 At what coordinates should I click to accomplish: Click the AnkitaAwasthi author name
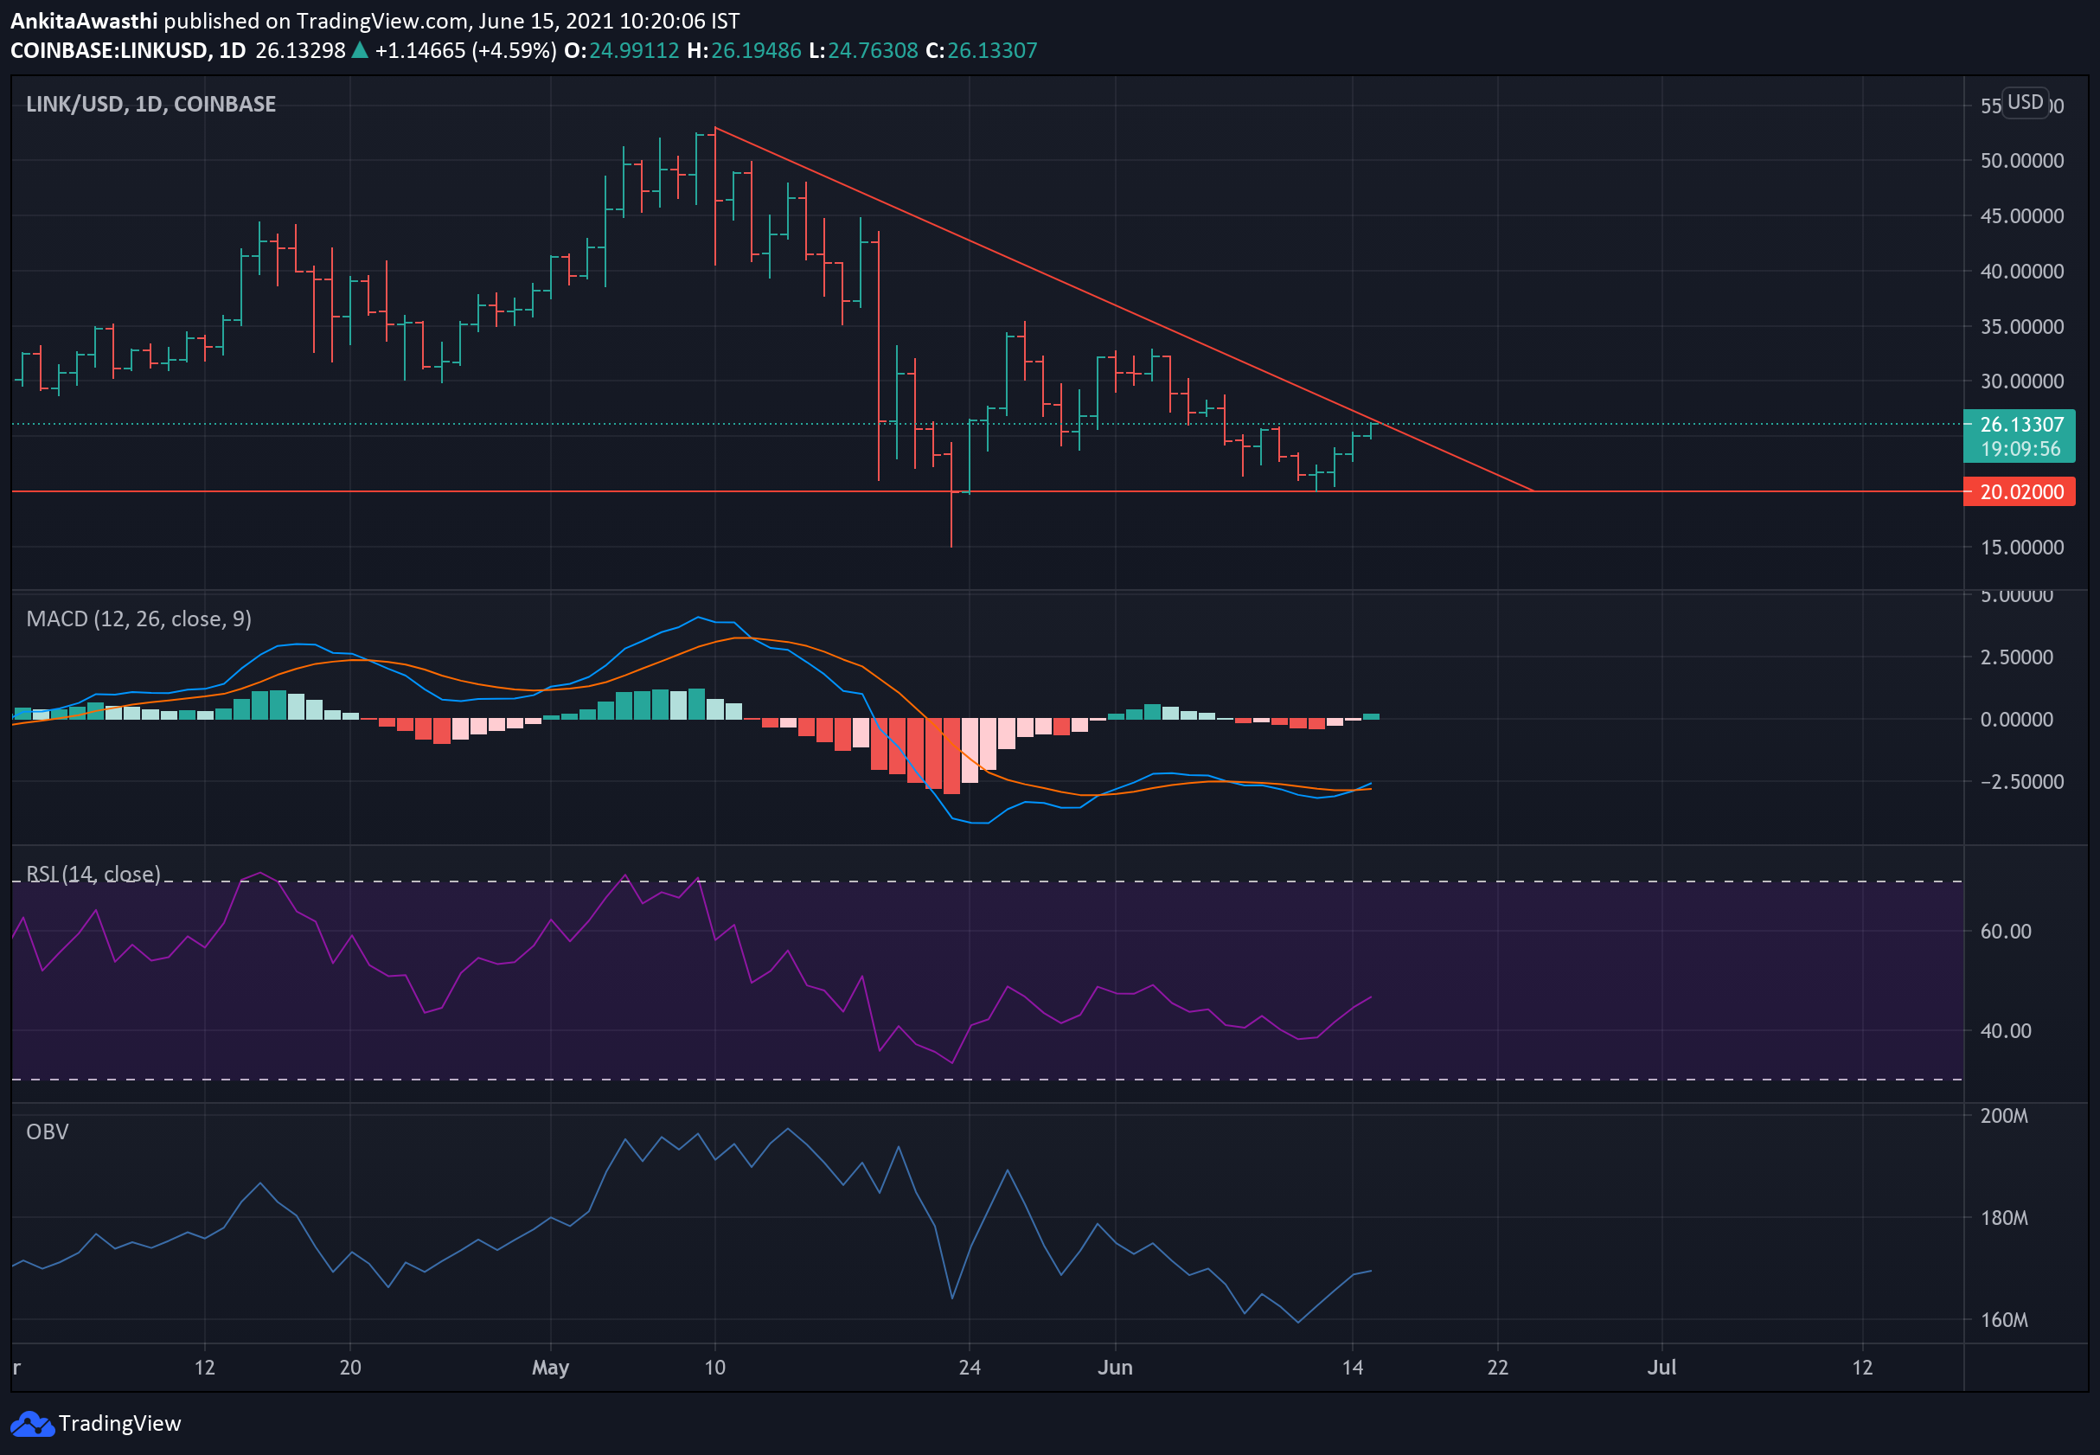coord(84,21)
